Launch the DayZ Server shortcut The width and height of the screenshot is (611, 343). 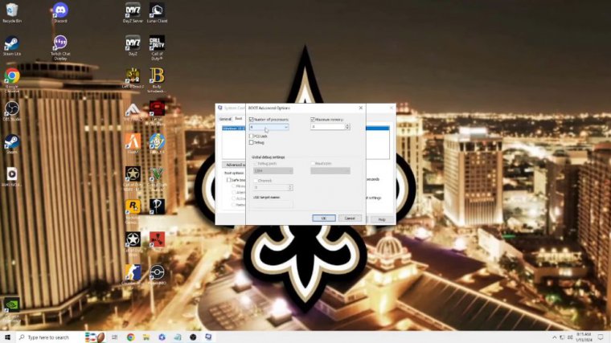point(133,11)
